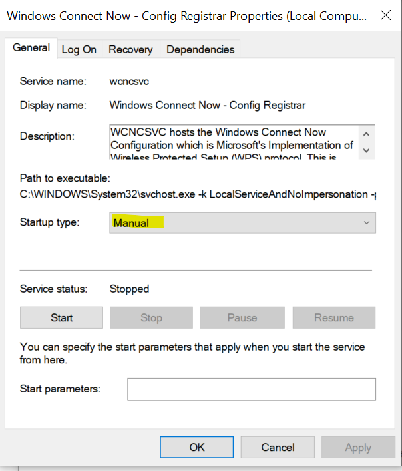The width and height of the screenshot is (402, 471).
Task: Click the General tab
Action: click(31, 48)
